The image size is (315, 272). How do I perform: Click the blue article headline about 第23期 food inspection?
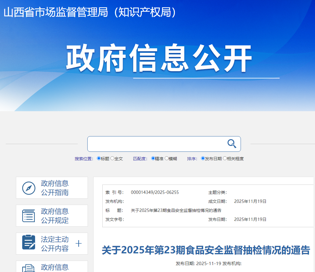point(206,250)
